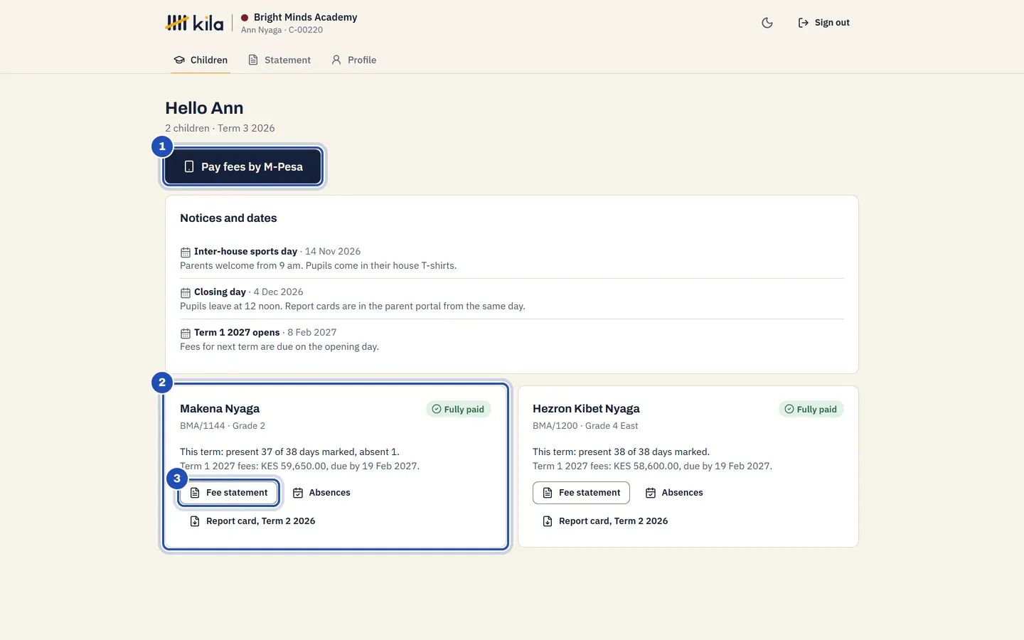Viewport: 1024px width, 640px height.
Task: Pay fees by M-Pesa
Action: coord(243,166)
